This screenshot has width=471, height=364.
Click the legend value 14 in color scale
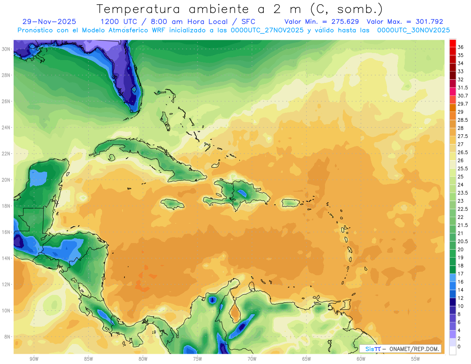pos(460,290)
